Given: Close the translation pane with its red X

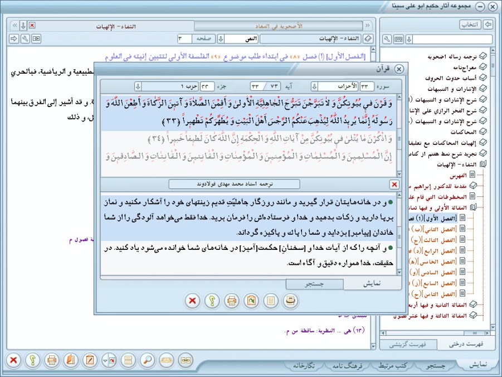Looking at the screenshot, I should [394, 184].
